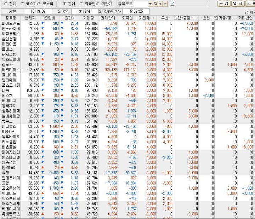Choose the 기관계 investor radio button
Viewport: 255px width, 219px height.
[98, 4]
